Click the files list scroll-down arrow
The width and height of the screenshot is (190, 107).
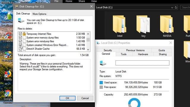[x=88, y=50]
